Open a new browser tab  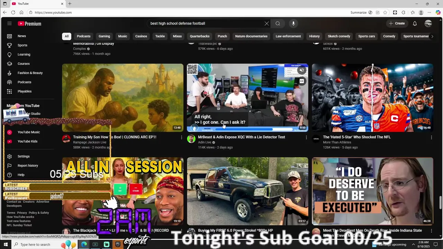pos(70,4)
